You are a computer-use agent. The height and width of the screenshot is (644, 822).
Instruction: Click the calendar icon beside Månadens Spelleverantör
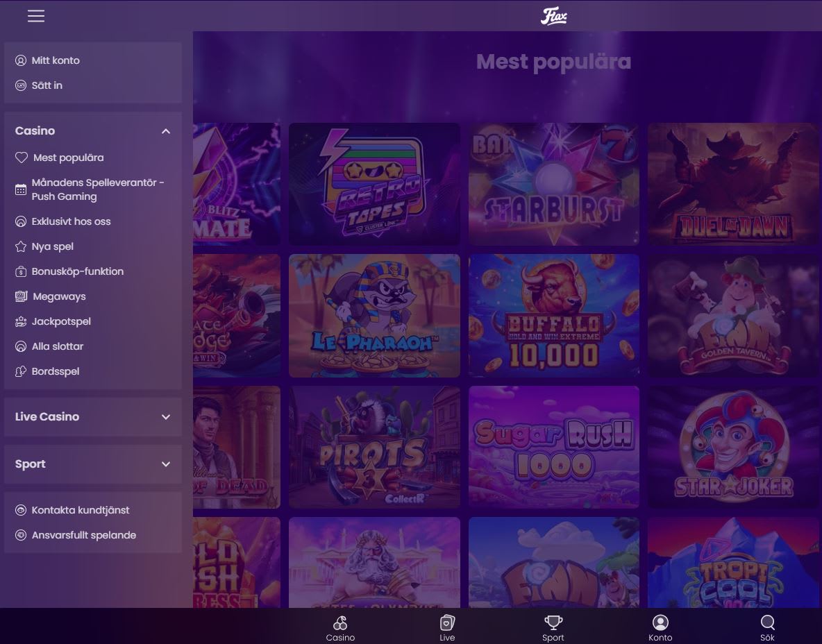(x=20, y=189)
